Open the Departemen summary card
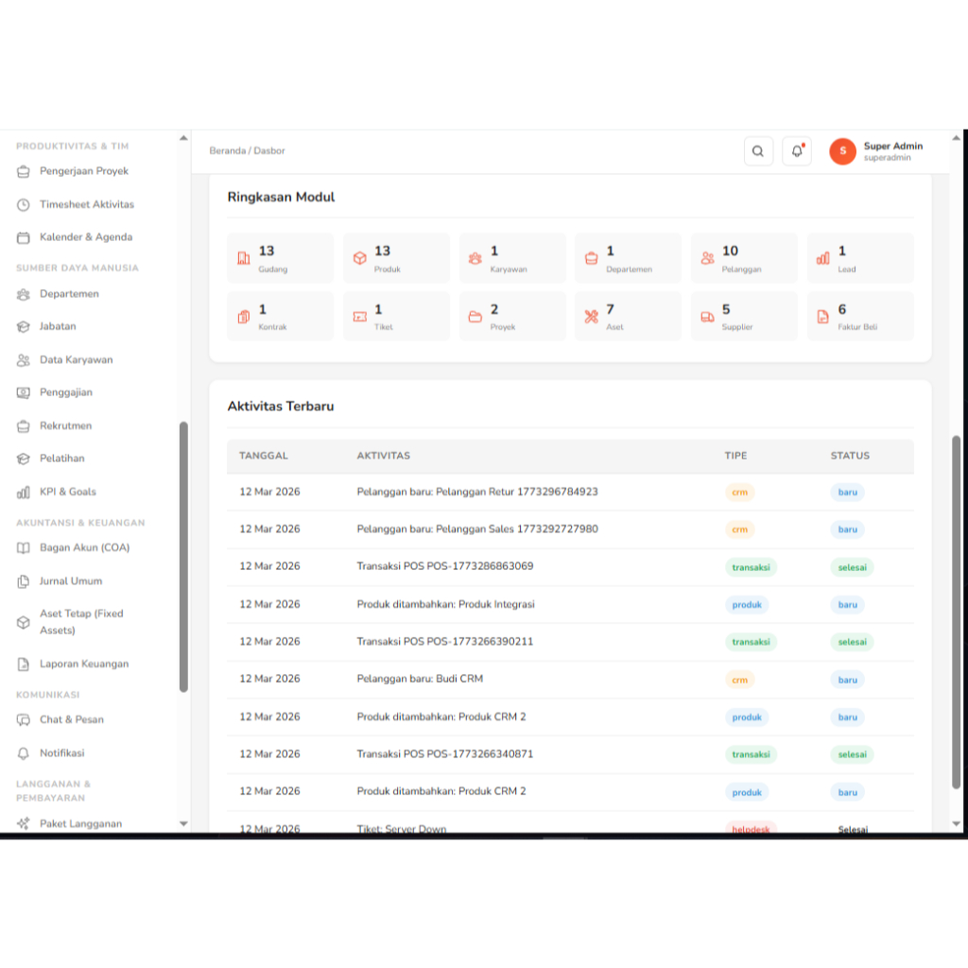This screenshot has width=968, height=968. click(x=628, y=258)
